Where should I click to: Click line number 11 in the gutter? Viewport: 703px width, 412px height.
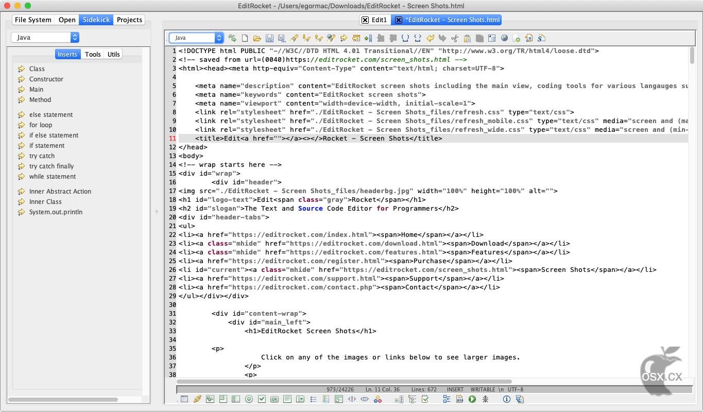point(173,139)
